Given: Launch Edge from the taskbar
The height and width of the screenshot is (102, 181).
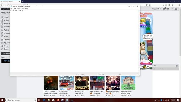Looking at the screenshot, I should (x=44, y=100).
